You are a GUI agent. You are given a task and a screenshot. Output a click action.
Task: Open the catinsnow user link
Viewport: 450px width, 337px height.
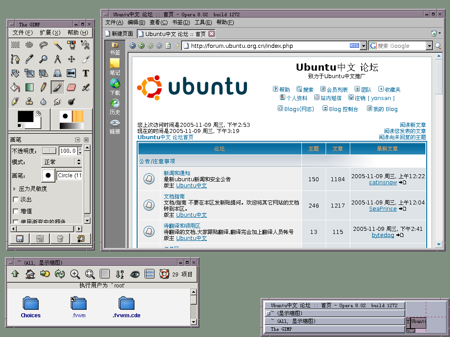coord(383,183)
